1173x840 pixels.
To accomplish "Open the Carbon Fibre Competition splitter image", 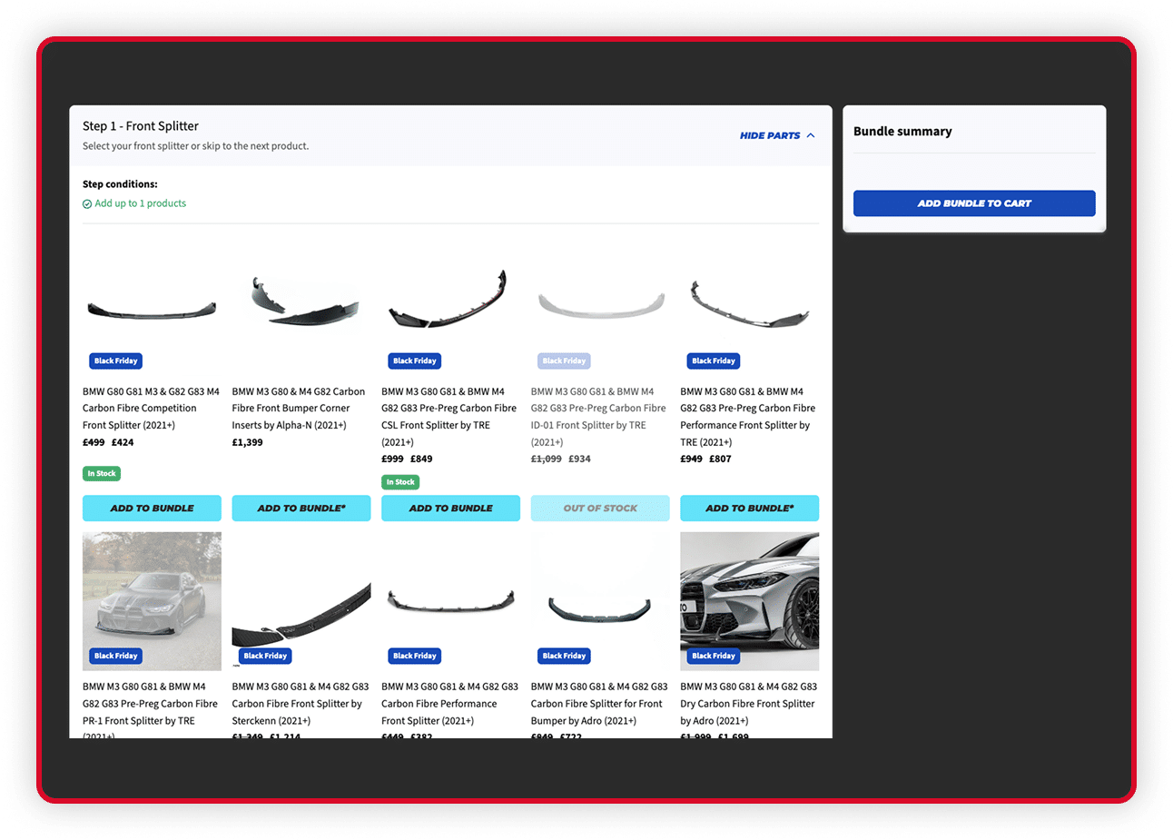I will pyautogui.click(x=152, y=309).
